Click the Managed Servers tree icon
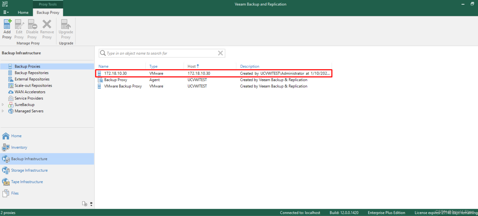 11,111
